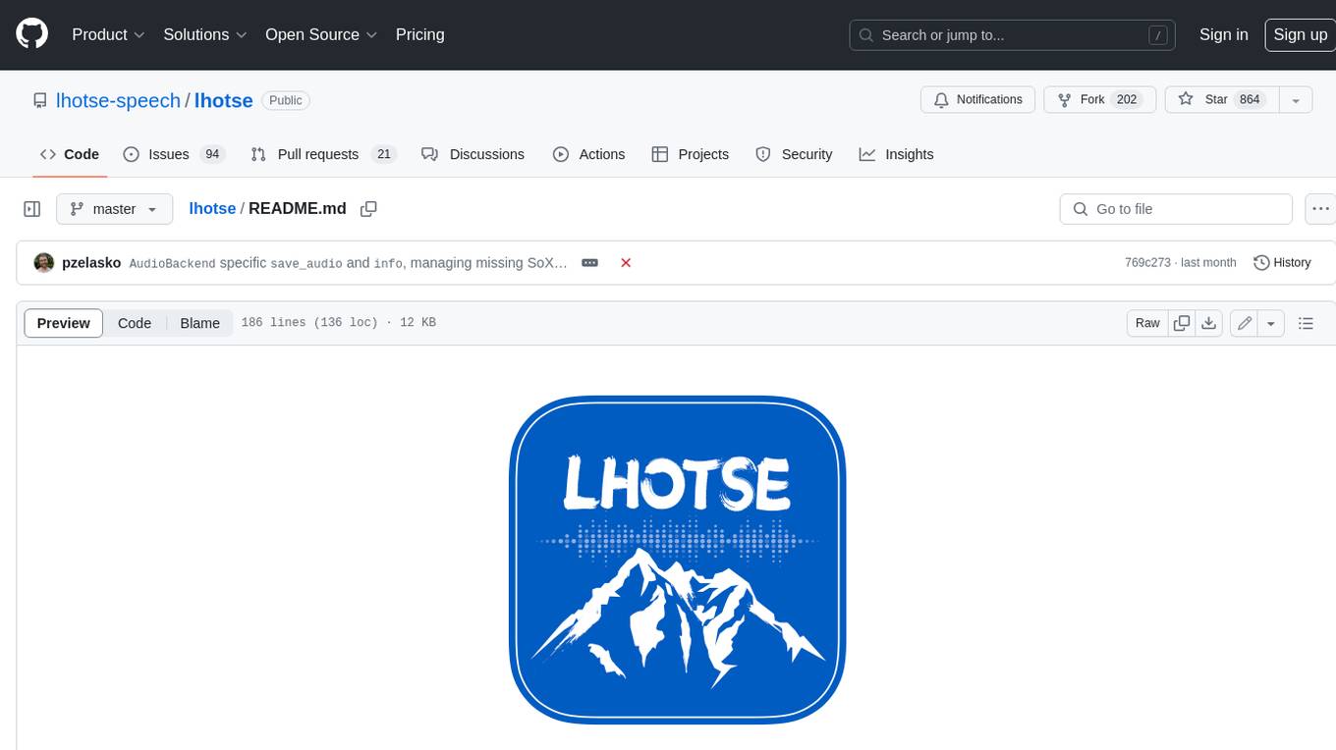Switch to the Issues tab

click(x=173, y=154)
